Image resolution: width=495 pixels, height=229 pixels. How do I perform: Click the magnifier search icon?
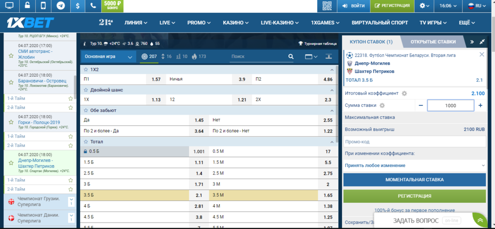[x=291, y=57]
